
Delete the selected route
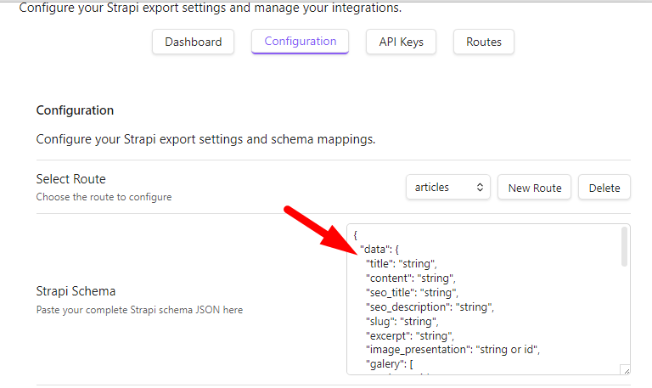coord(604,188)
